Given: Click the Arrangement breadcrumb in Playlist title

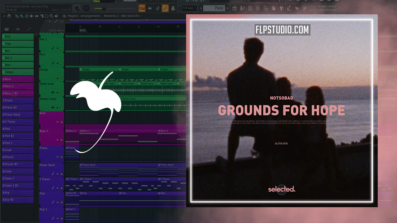Looking at the screenshot, I should click(x=90, y=16).
